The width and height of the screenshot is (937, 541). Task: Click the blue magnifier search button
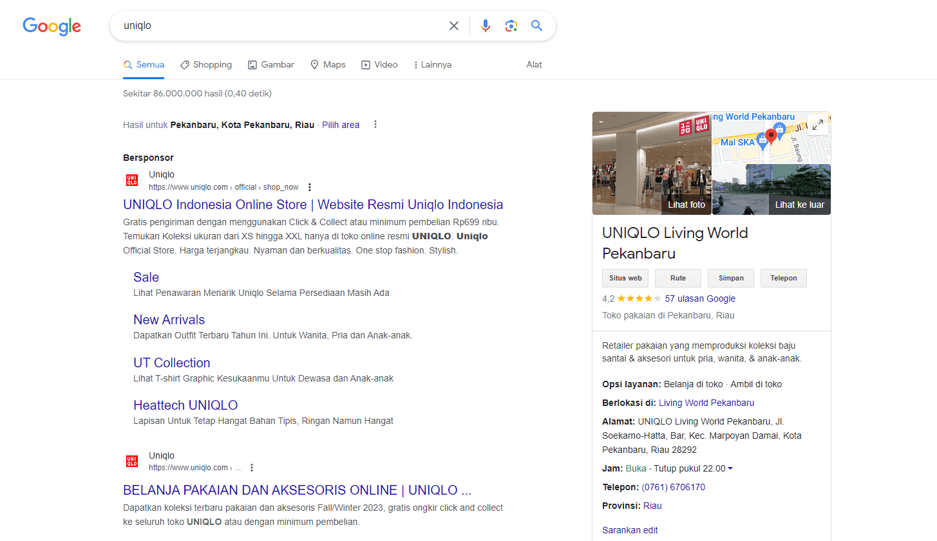tap(536, 26)
